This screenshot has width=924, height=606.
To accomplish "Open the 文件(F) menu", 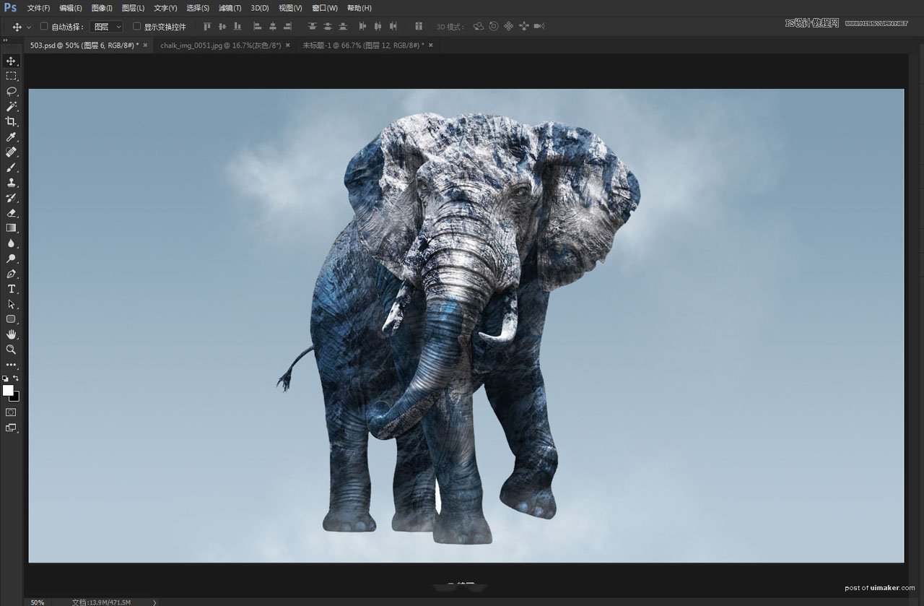I will (x=39, y=8).
